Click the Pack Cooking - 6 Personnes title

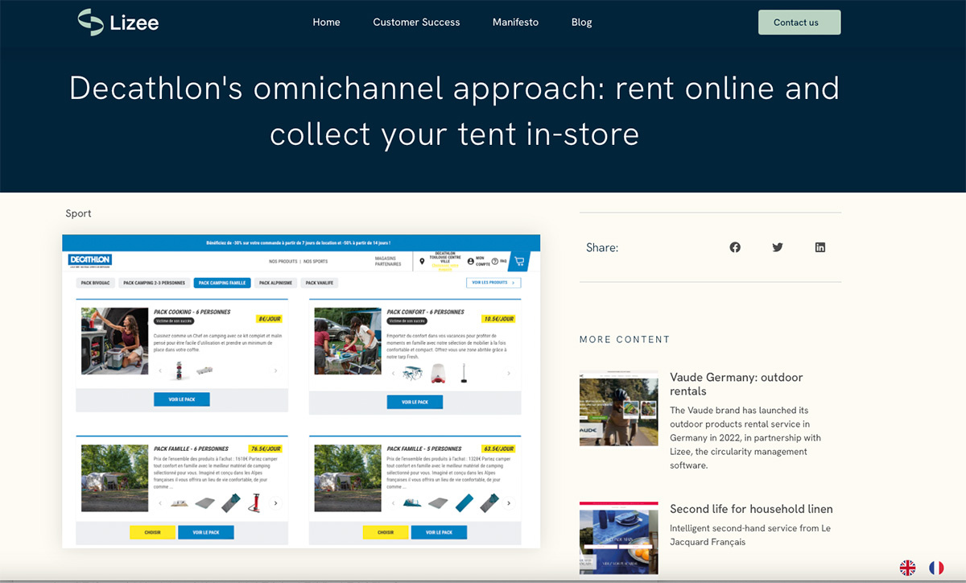(x=192, y=312)
